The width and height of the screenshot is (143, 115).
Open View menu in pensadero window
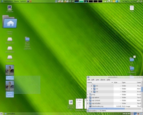[98, 80]
